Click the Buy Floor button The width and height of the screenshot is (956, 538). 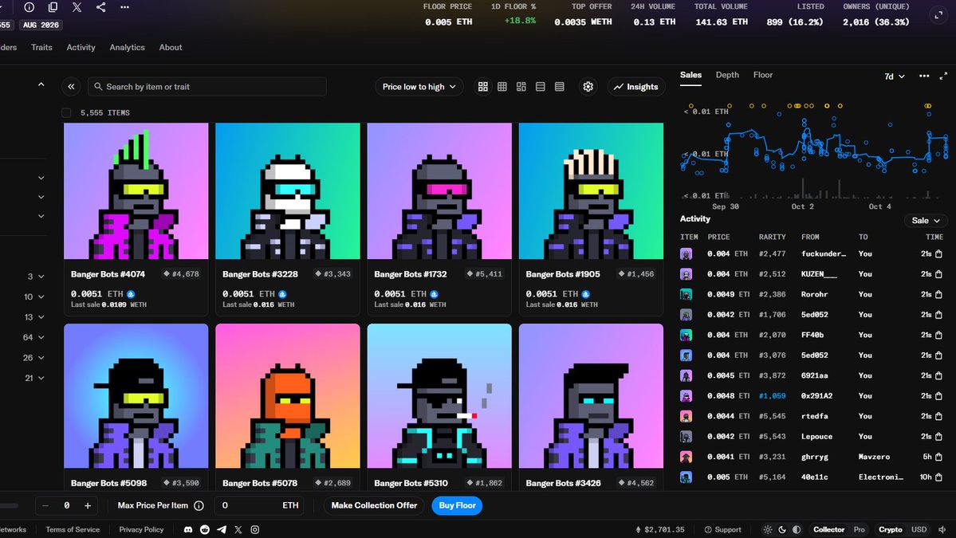point(458,505)
